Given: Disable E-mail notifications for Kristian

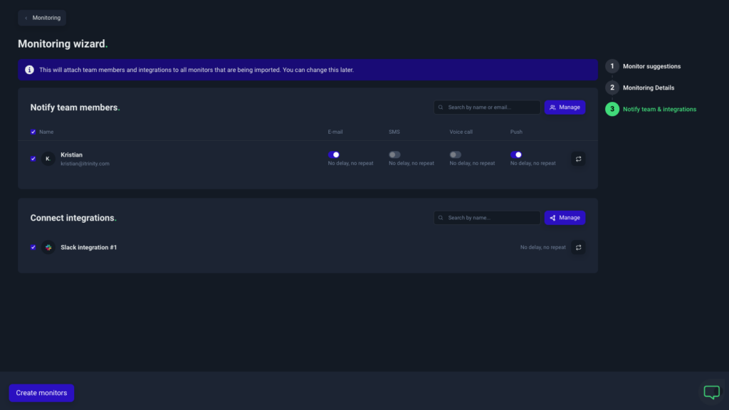Looking at the screenshot, I should click(x=335, y=154).
